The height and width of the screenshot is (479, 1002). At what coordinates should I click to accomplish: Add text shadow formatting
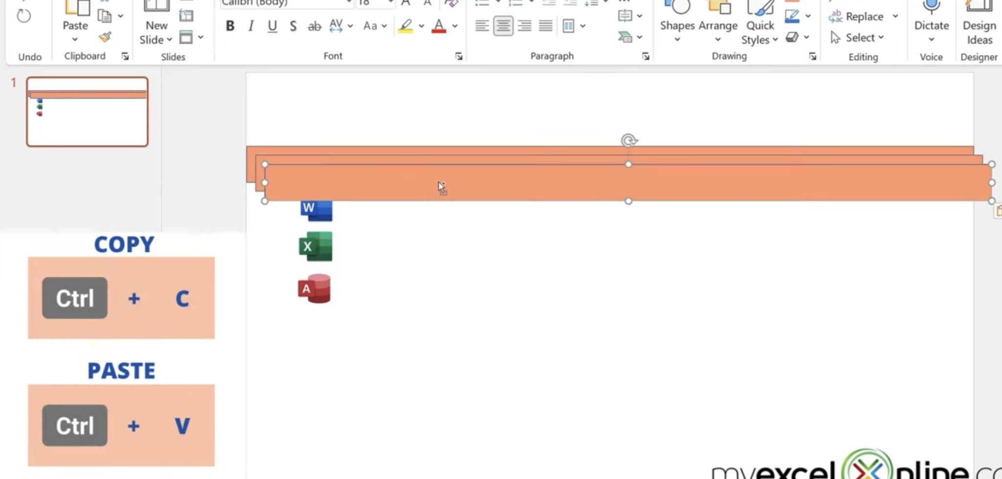click(293, 26)
